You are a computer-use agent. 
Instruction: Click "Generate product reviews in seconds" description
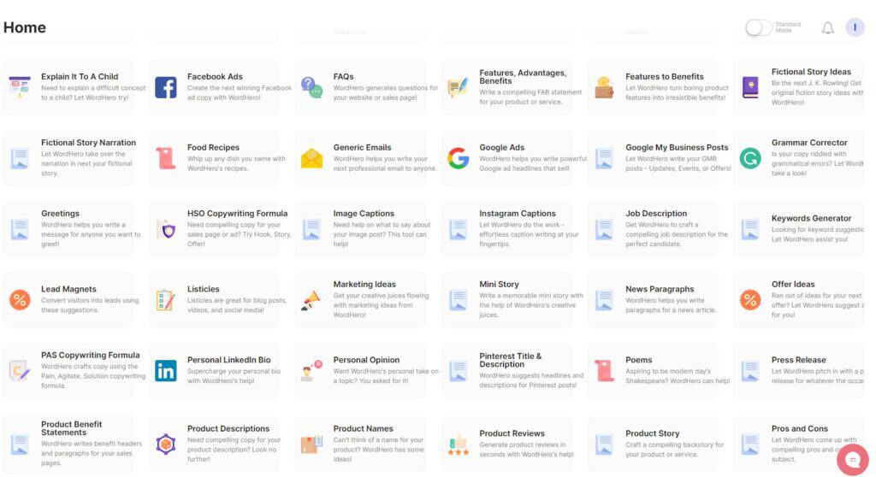point(527,449)
